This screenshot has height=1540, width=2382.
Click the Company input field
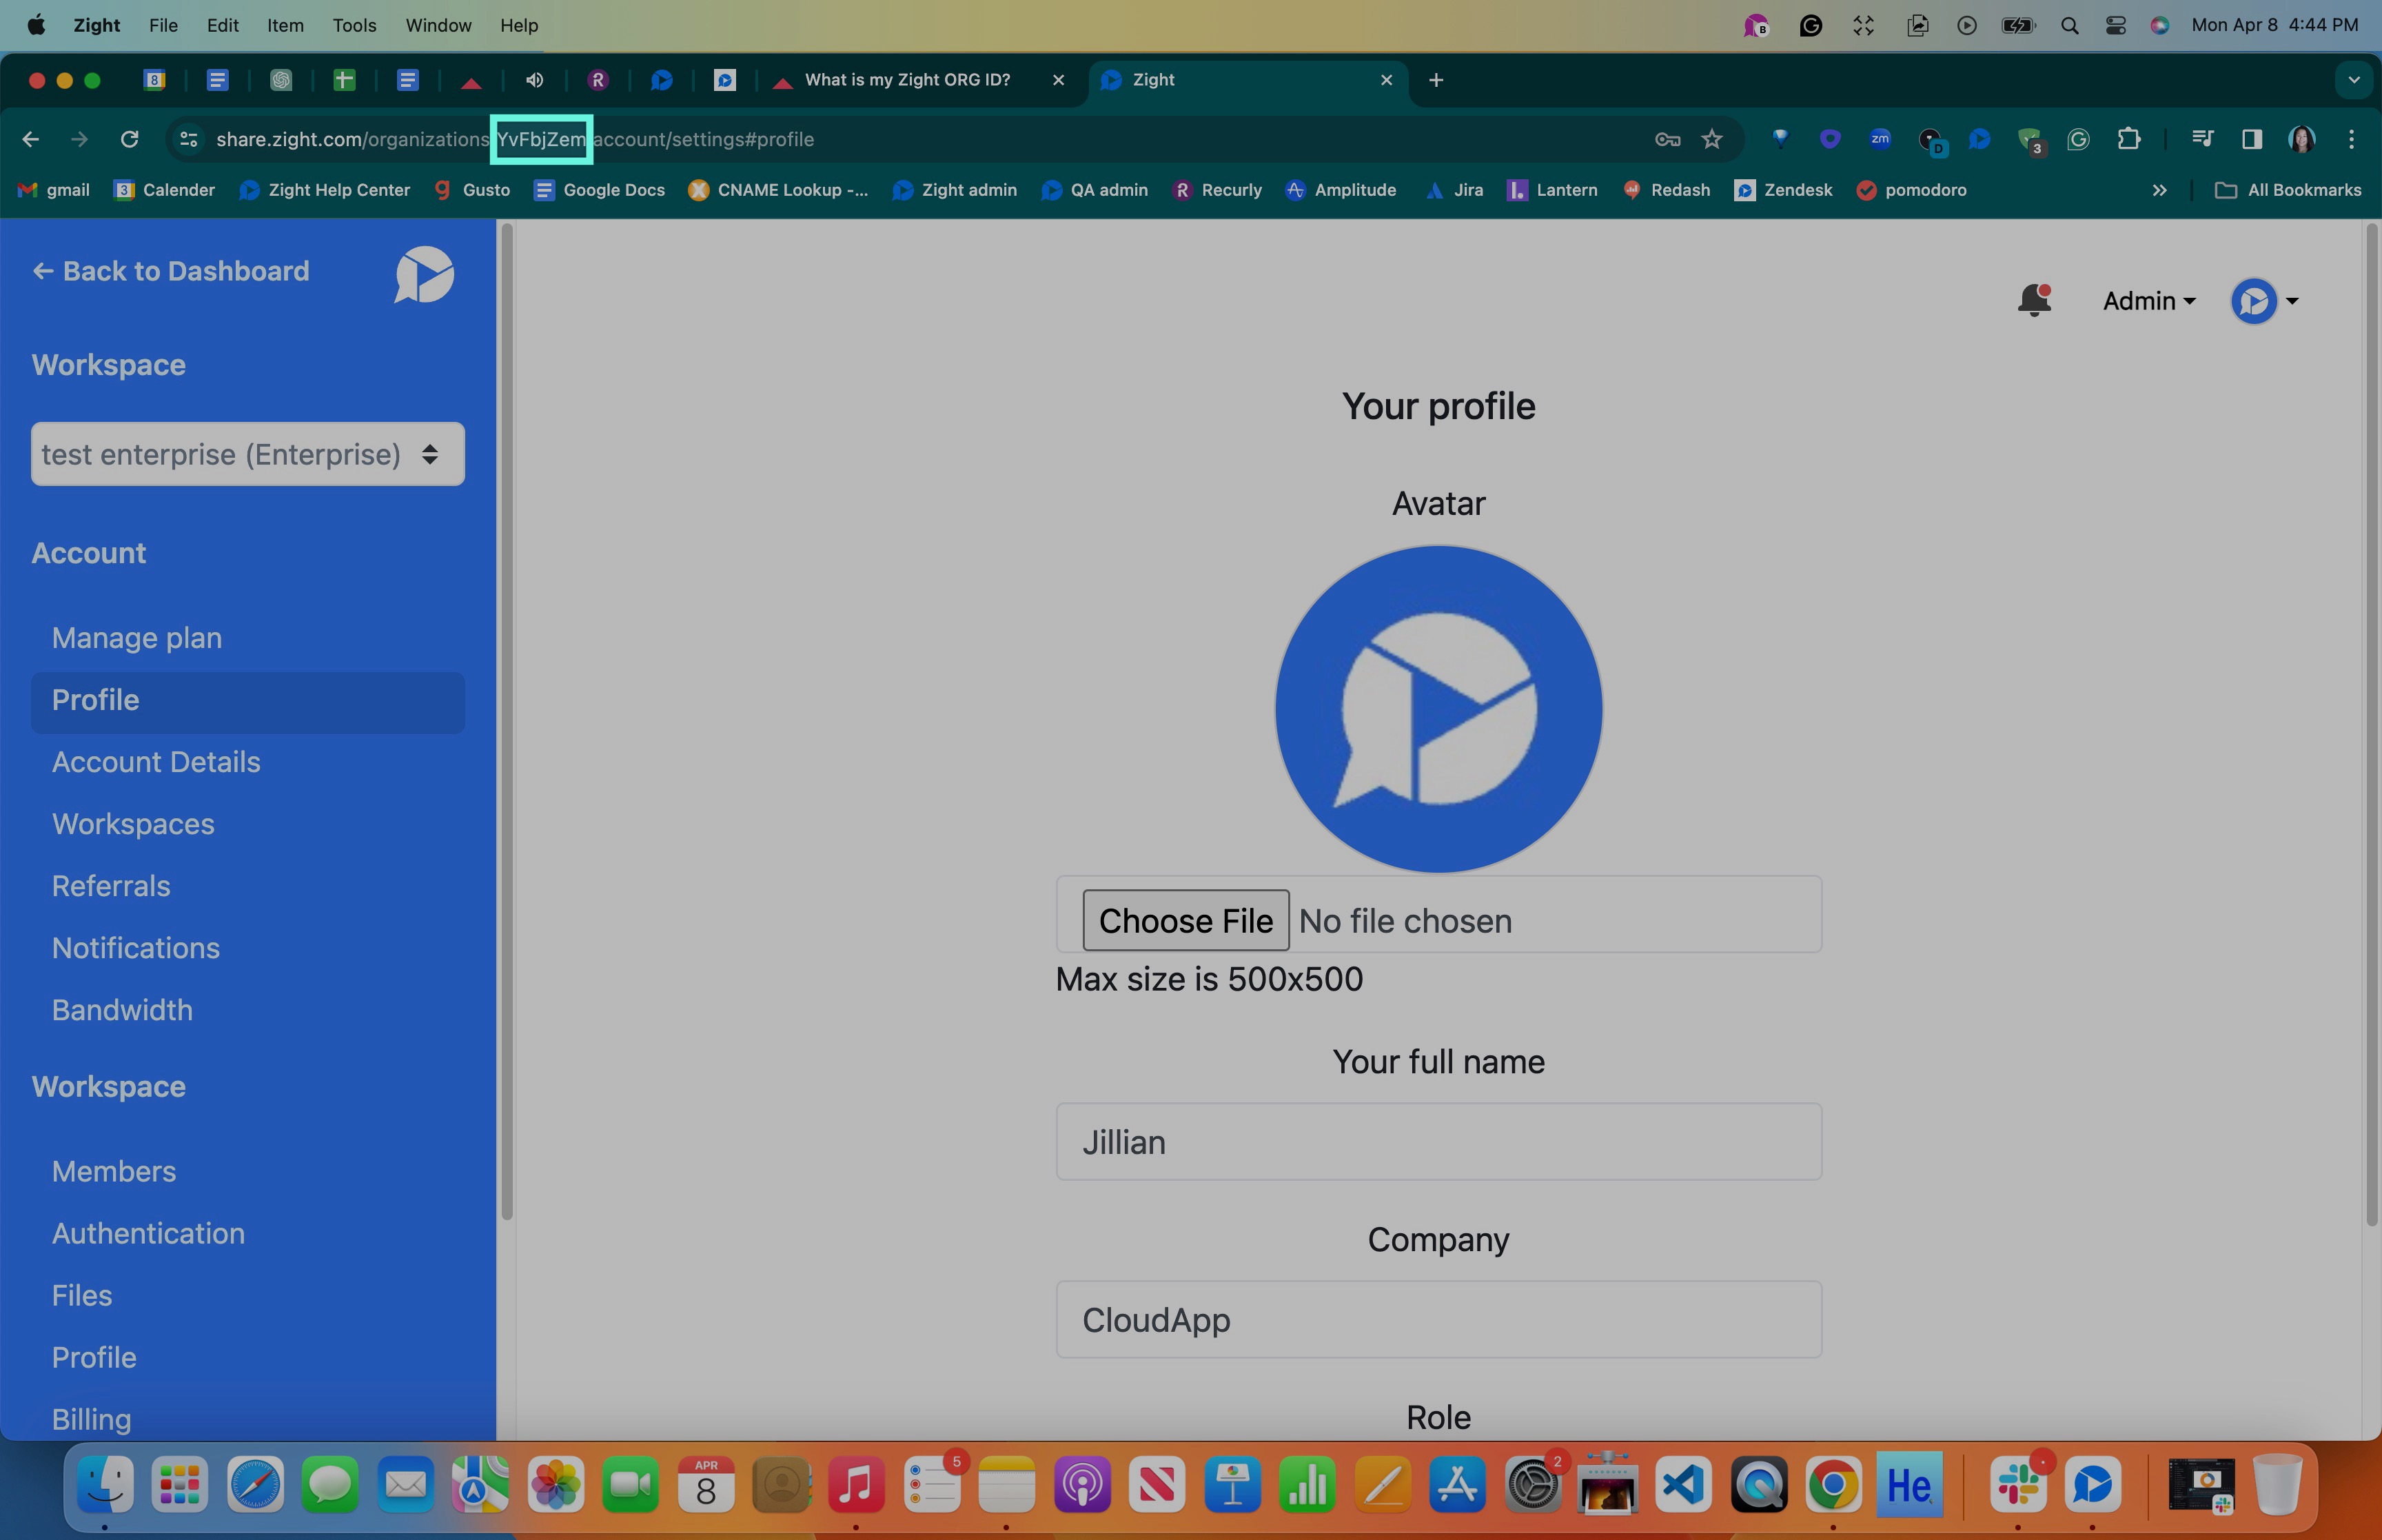pos(1438,1320)
